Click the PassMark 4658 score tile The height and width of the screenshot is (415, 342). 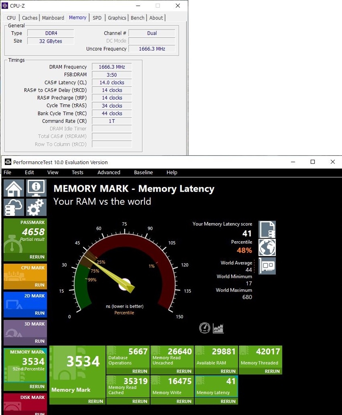click(25, 235)
